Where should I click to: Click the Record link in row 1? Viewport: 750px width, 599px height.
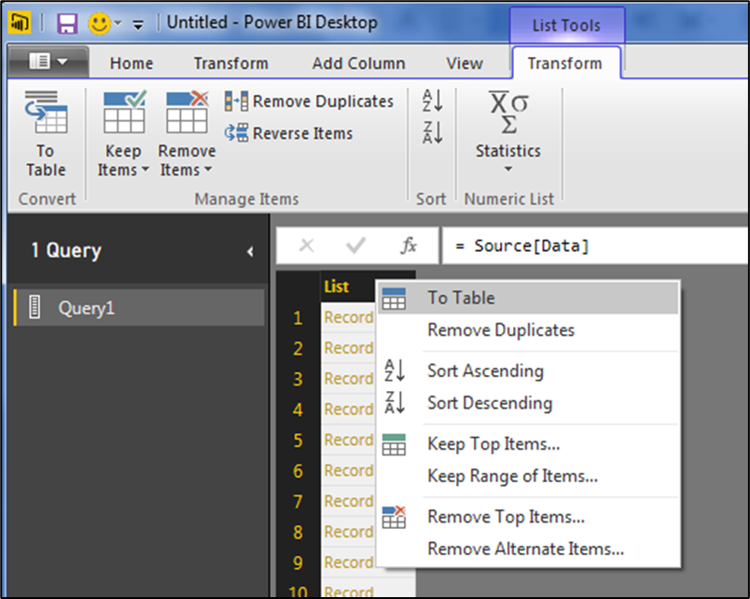pos(348,317)
